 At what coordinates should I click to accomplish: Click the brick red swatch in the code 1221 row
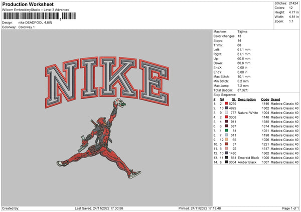(x=227, y=144)
